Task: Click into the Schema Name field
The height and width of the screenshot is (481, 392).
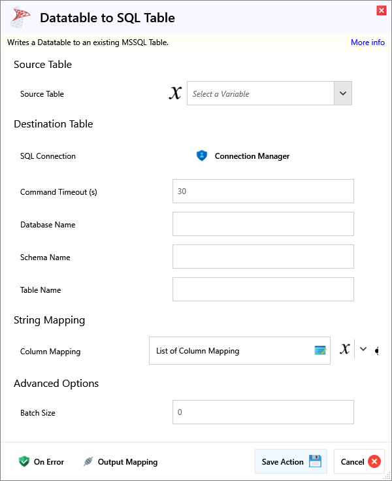Action: coord(263,257)
